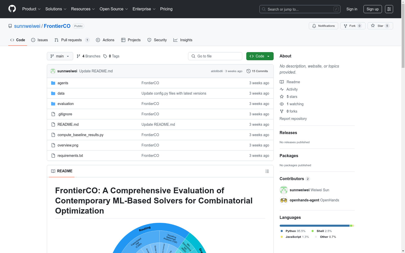
Task: Switch to the Pull requests tab
Action: coord(72,40)
